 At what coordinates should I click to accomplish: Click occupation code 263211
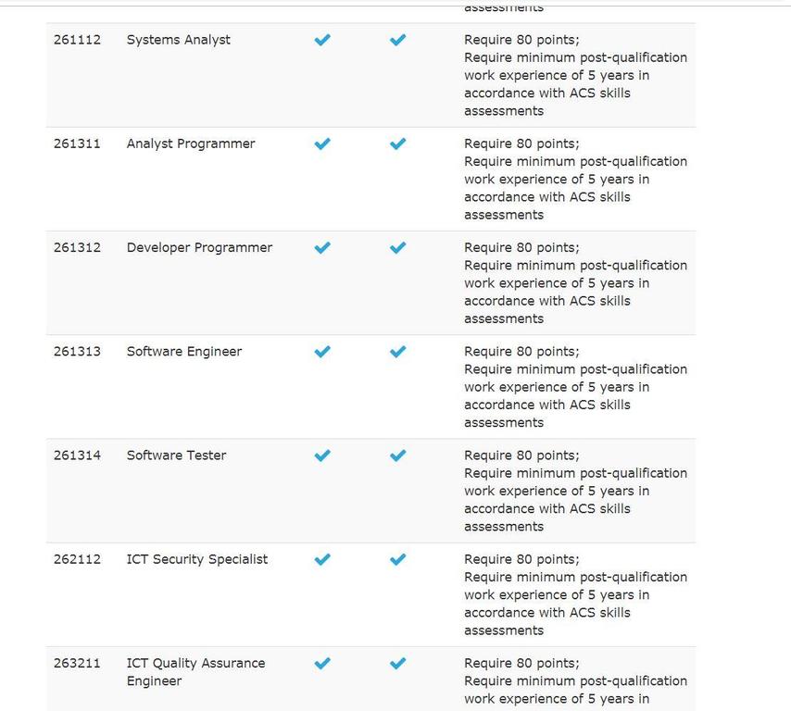pos(77,663)
